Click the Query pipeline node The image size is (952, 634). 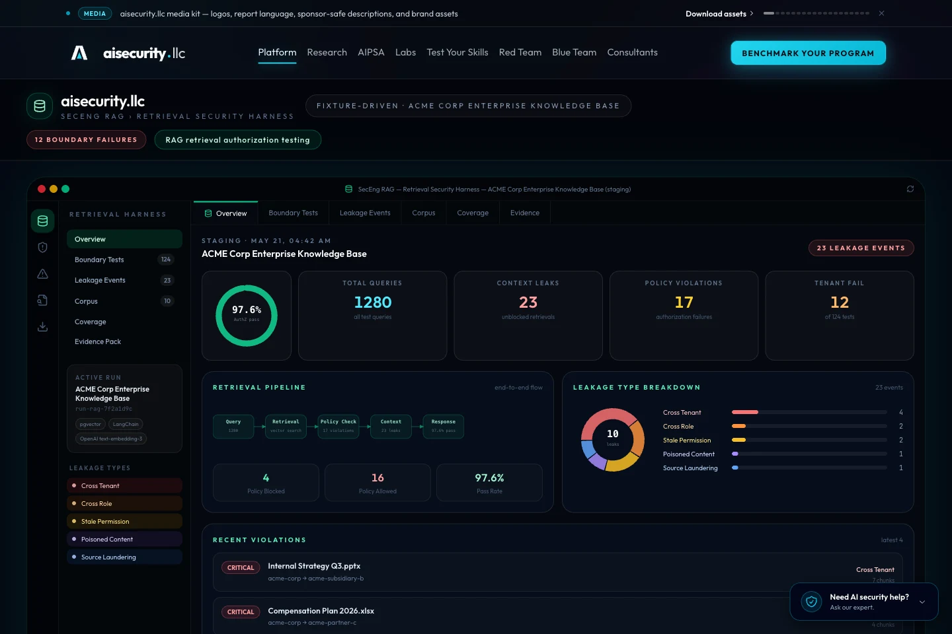coord(233,426)
